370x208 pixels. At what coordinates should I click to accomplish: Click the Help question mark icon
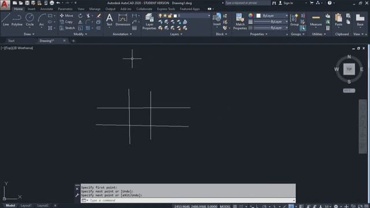330,3
